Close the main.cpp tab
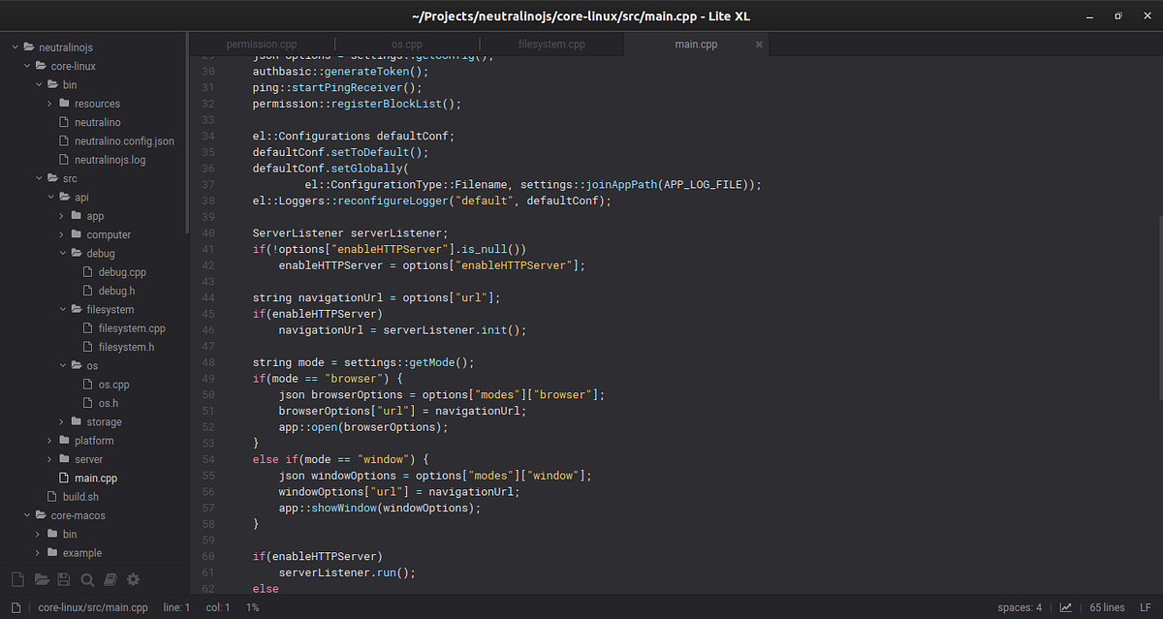The height and width of the screenshot is (619, 1163). [x=759, y=44]
